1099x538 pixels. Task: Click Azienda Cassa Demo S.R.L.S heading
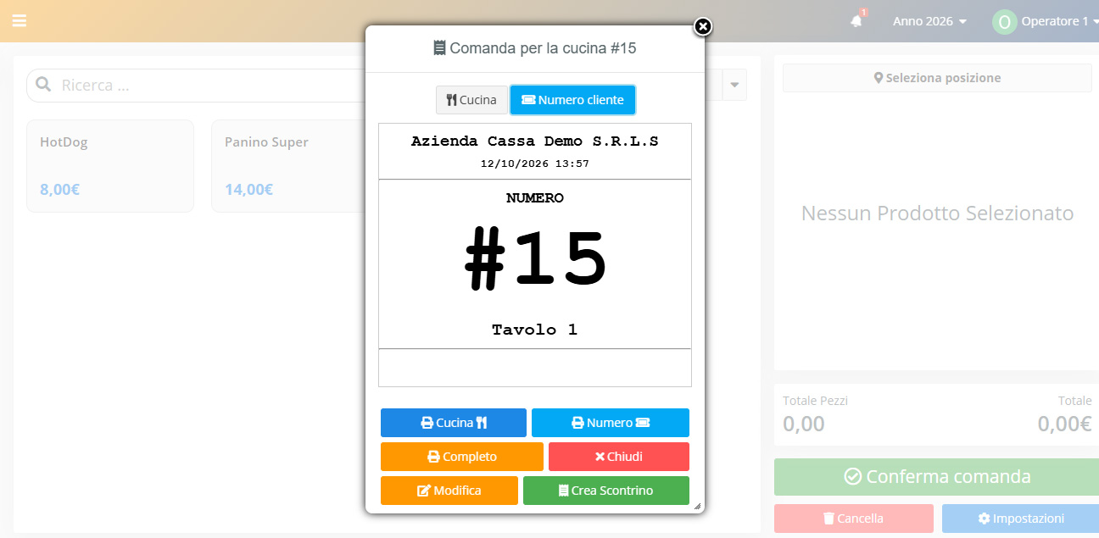[535, 141]
